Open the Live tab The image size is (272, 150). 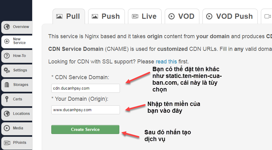pyautogui.click(x=145, y=16)
